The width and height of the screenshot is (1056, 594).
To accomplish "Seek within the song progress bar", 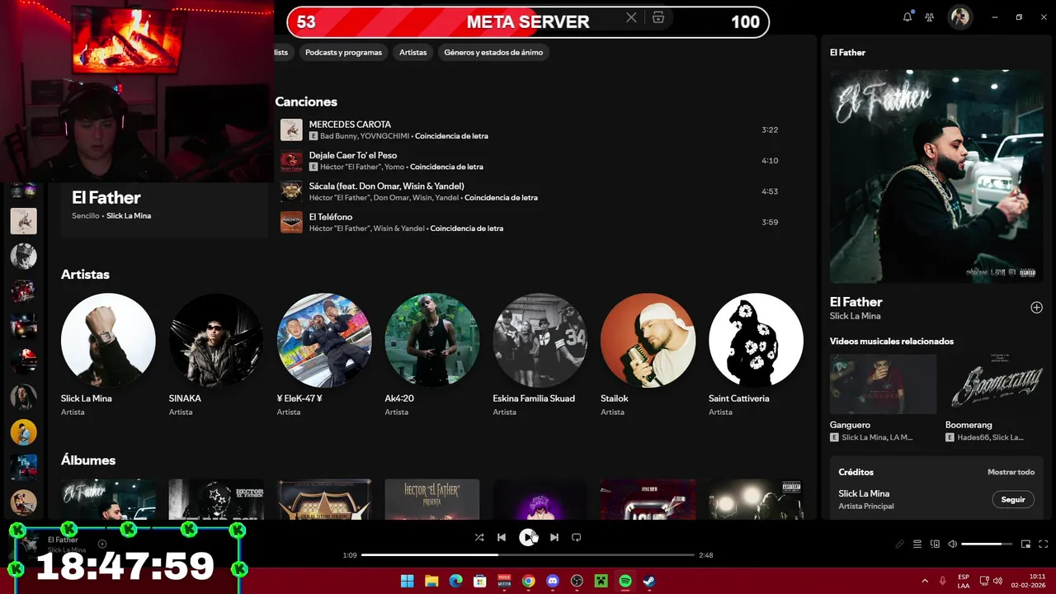I will point(528,555).
